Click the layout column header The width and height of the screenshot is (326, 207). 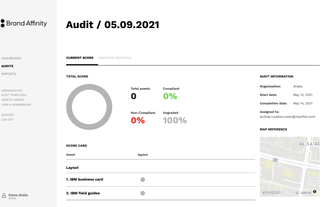click(x=143, y=155)
